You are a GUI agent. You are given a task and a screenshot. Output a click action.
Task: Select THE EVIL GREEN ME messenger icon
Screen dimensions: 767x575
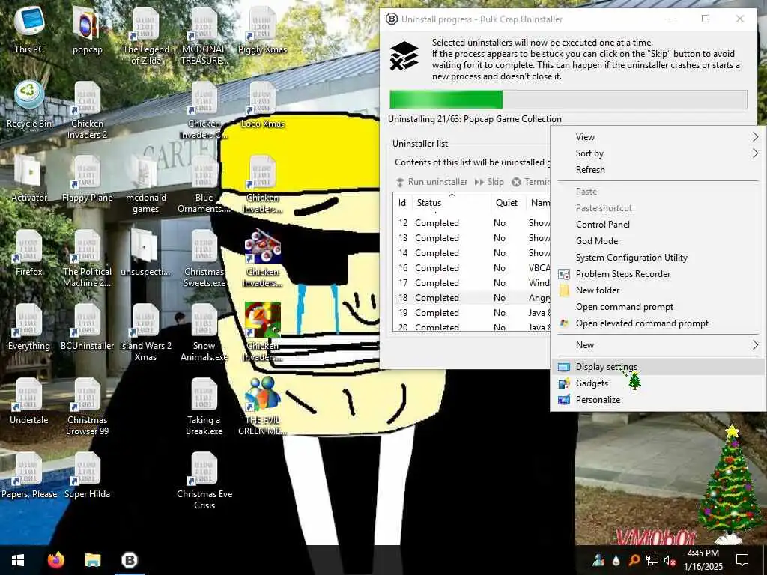tap(263, 407)
